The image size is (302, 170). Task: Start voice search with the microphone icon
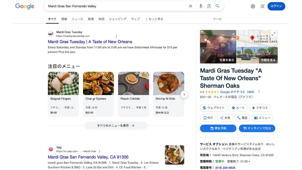(201, 6)
